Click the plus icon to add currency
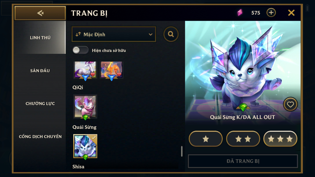315x177 pixels. [x=271, y=13]
